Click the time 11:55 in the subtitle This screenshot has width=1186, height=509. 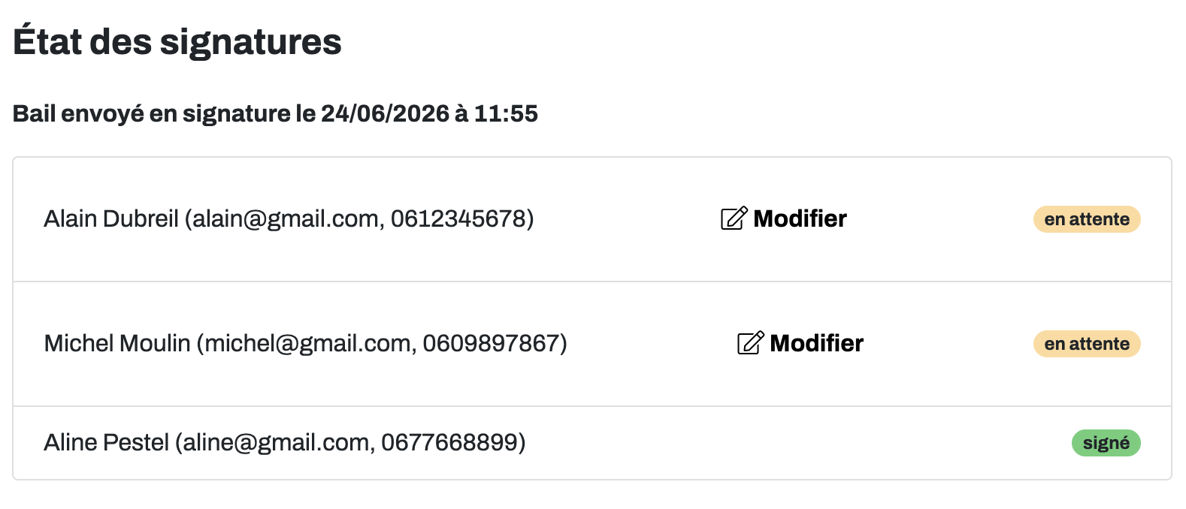pos(506,113)
